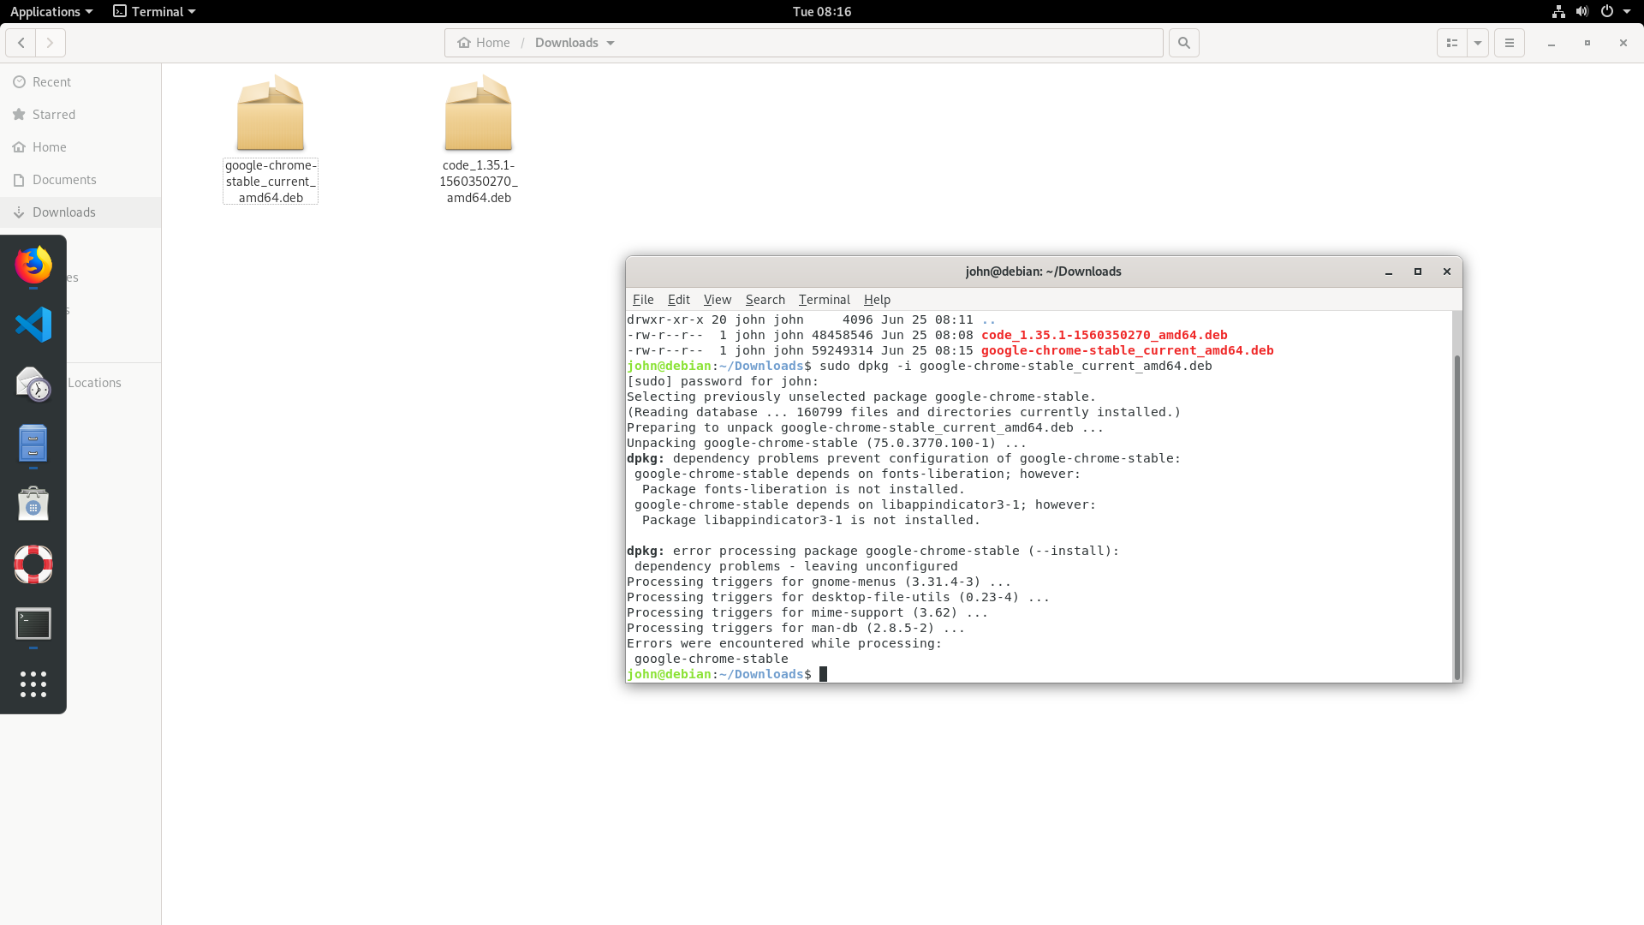Click red code_1.35.1 filename in terminal listing

click(1105, 335)
